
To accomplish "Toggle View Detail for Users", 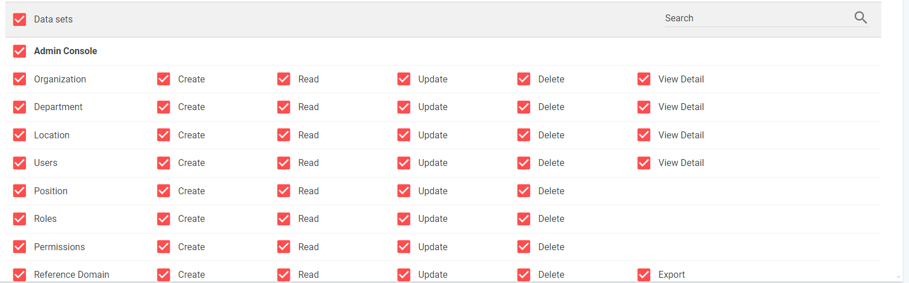I will (x=644, y=163).
